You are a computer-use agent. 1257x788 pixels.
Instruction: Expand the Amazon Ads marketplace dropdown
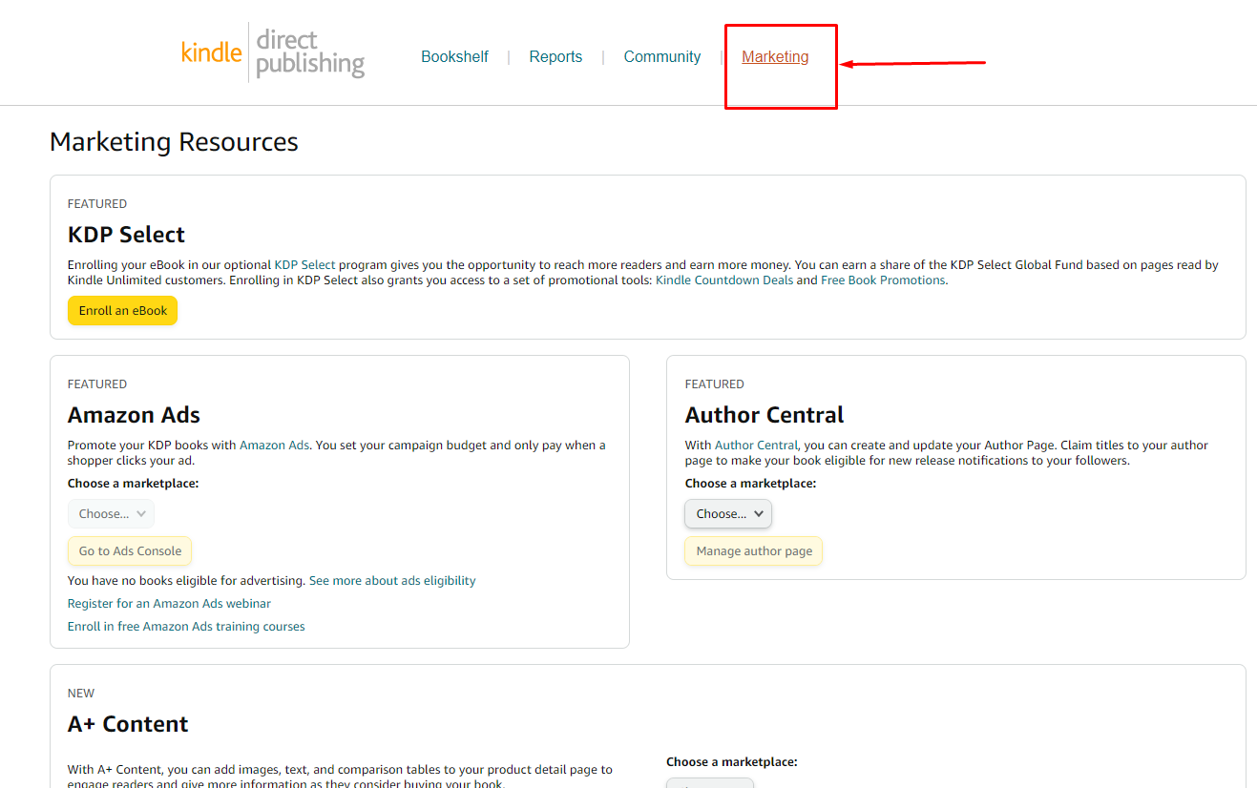(111, 514)
